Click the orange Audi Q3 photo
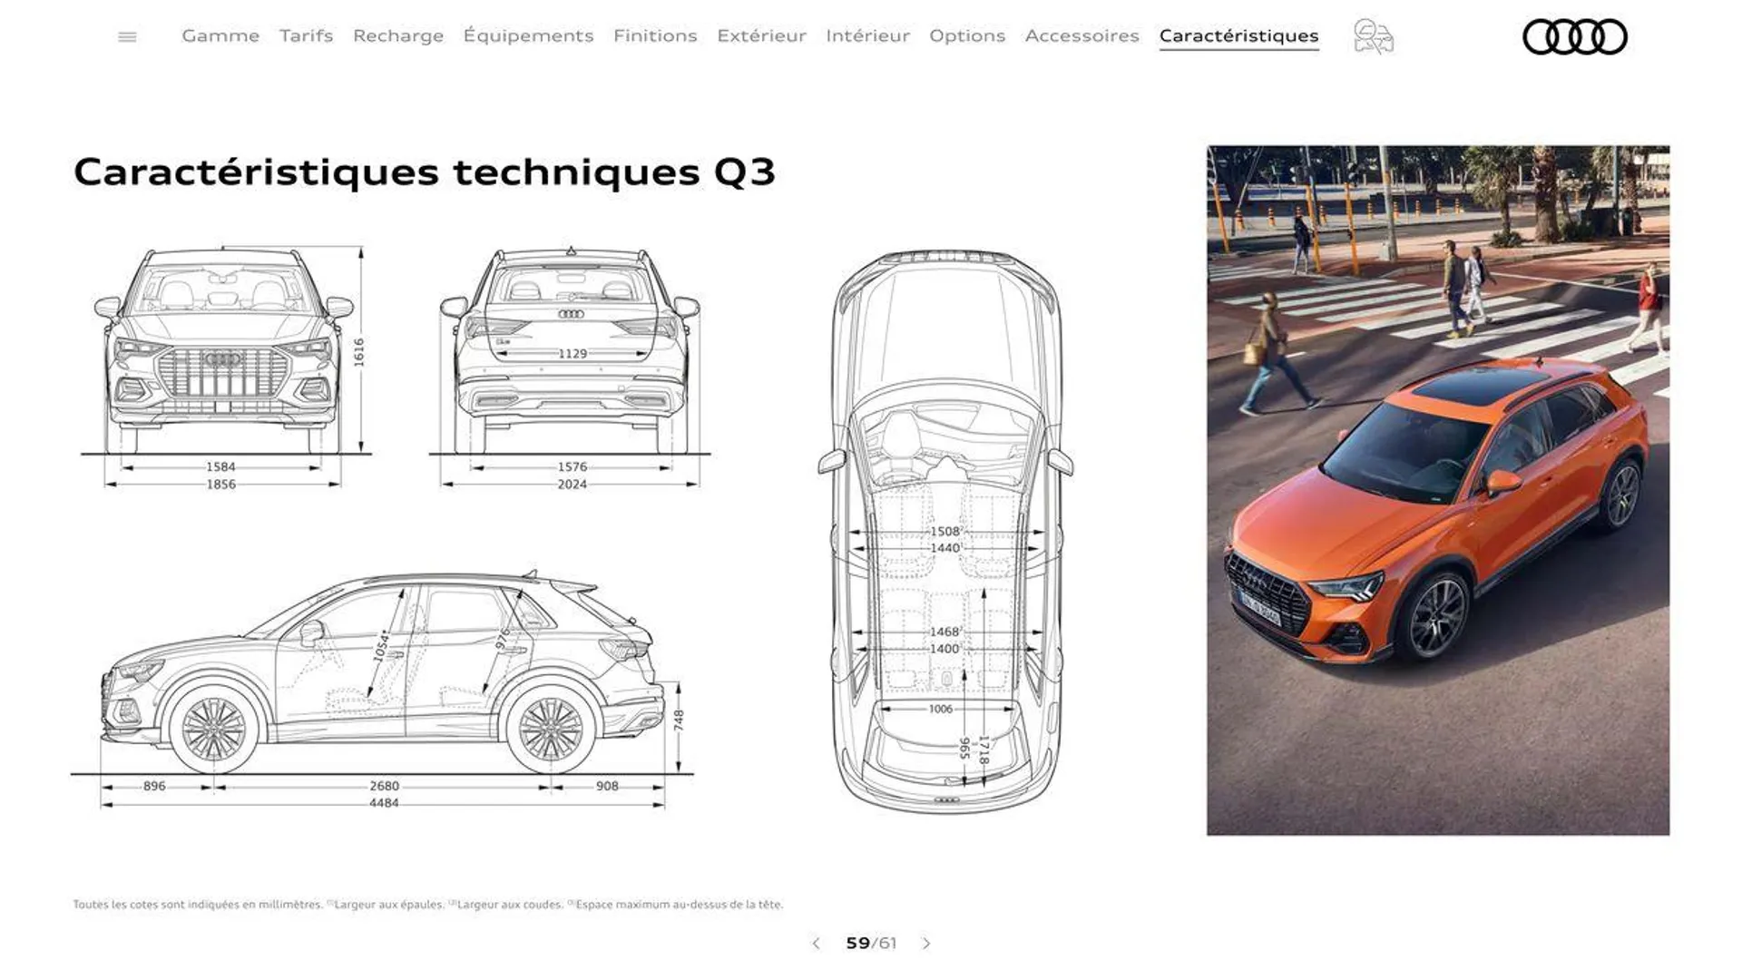This screenshot has width=1742, height=980. point(1437,490)
